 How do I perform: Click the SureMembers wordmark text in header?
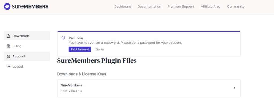[30, 7]
